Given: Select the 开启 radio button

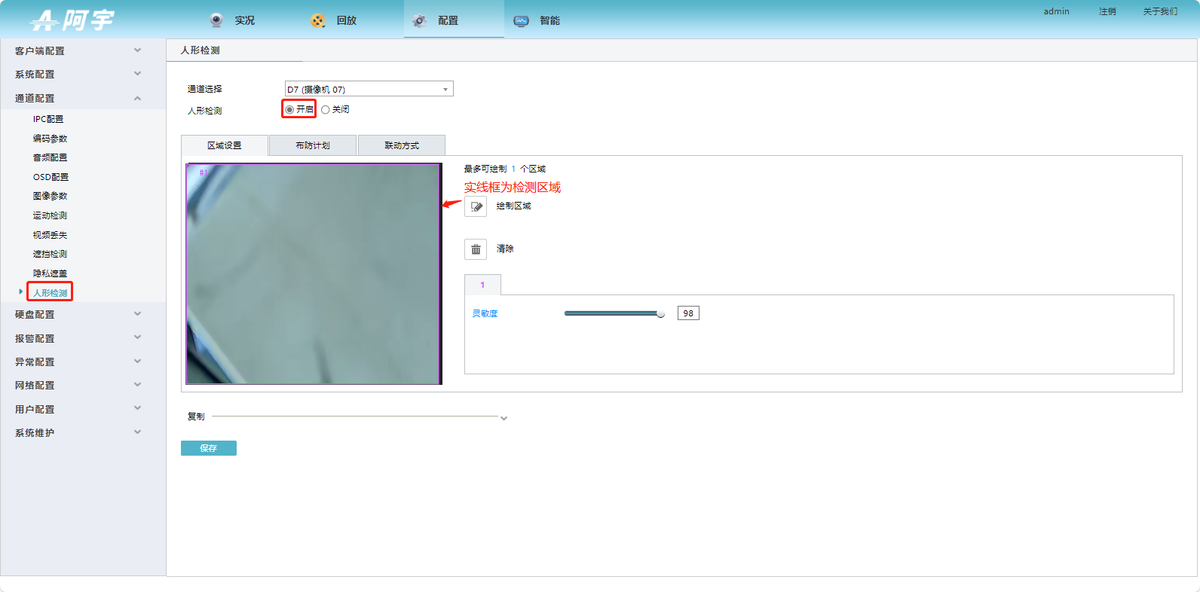Looking at the screenshot, I should tap(289, 110).
